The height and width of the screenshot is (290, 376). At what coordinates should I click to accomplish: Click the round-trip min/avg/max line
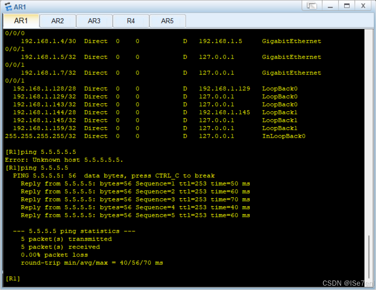(x=92, y=263)
